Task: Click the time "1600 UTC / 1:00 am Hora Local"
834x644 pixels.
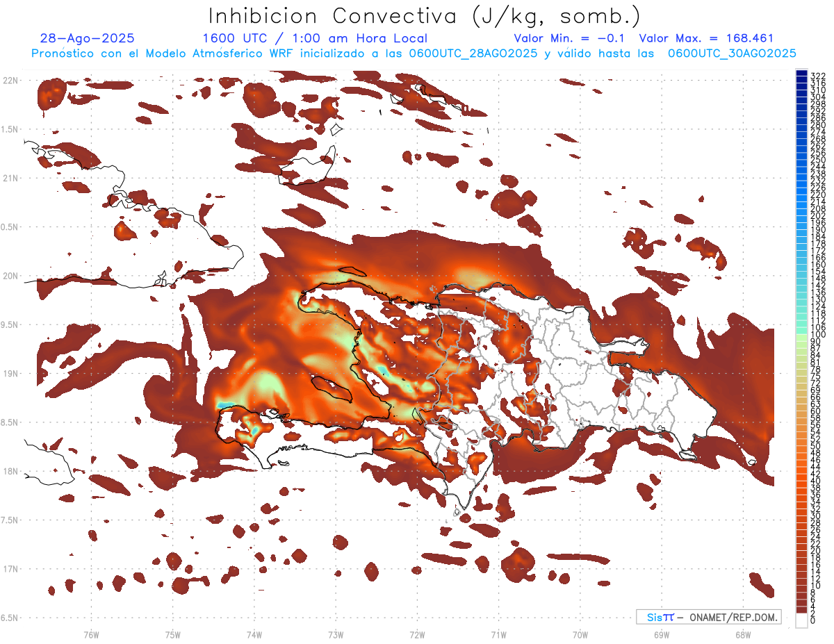Action: 315,38
